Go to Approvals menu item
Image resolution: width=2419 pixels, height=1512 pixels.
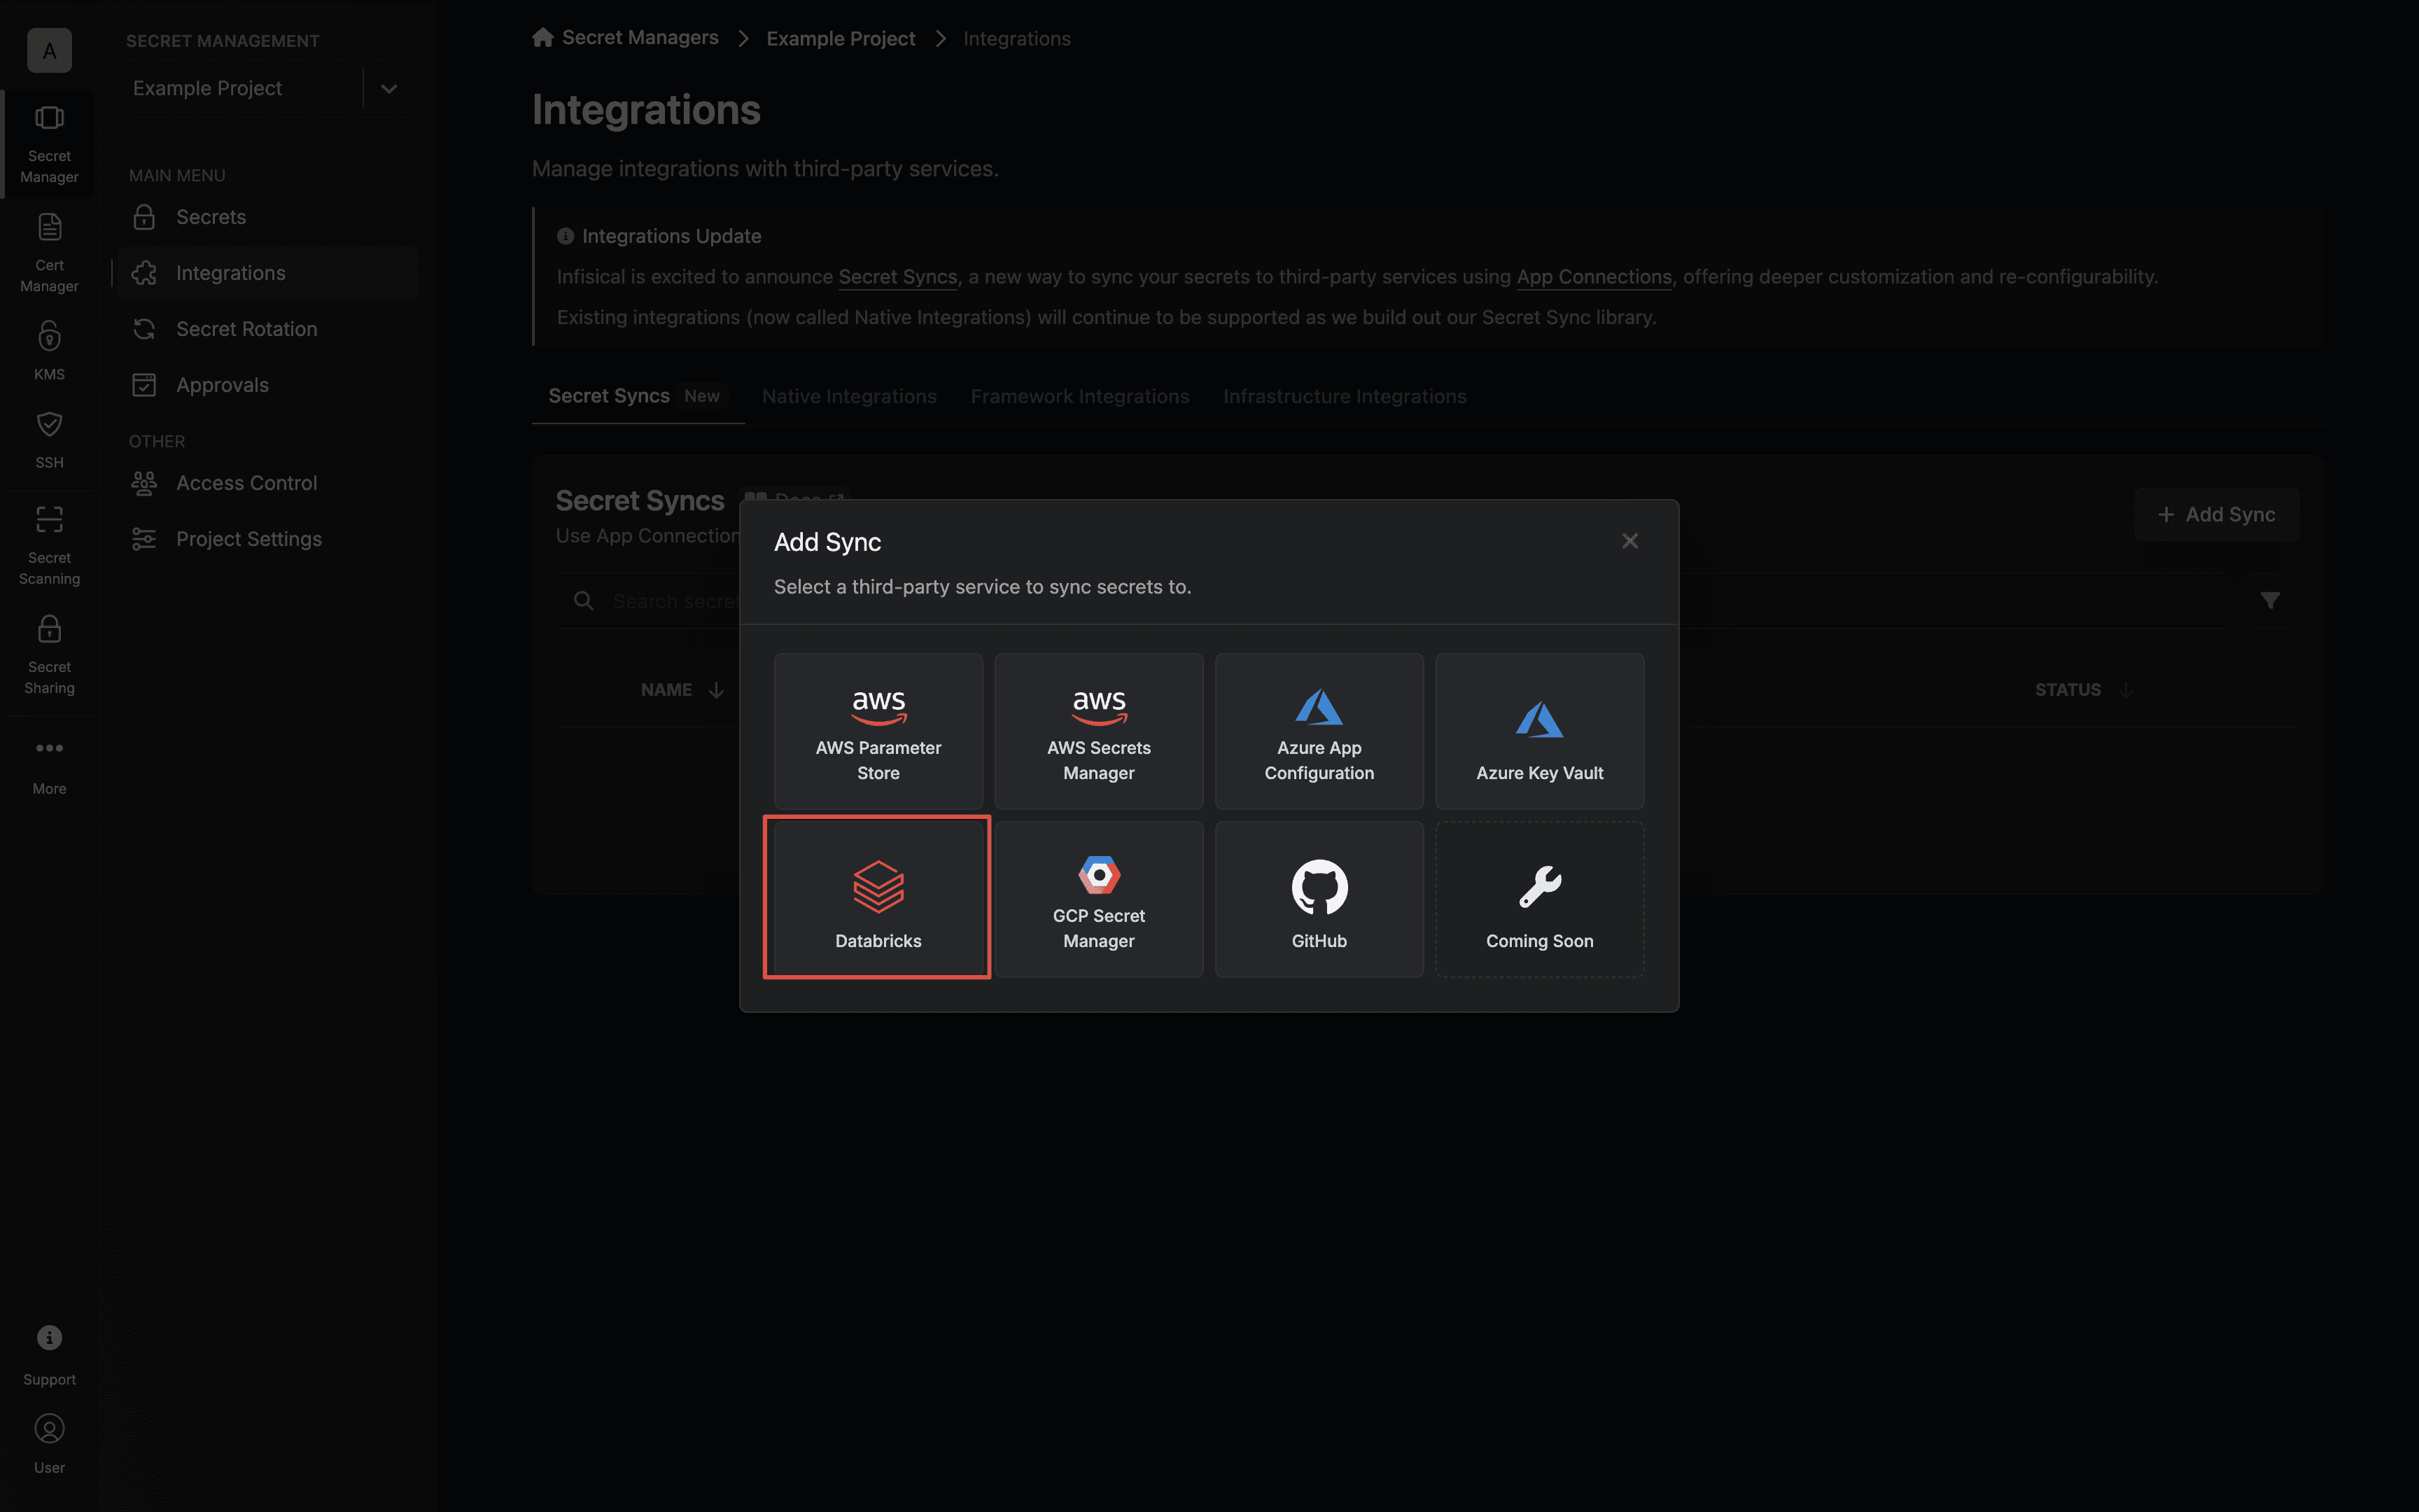pos(267,385)
